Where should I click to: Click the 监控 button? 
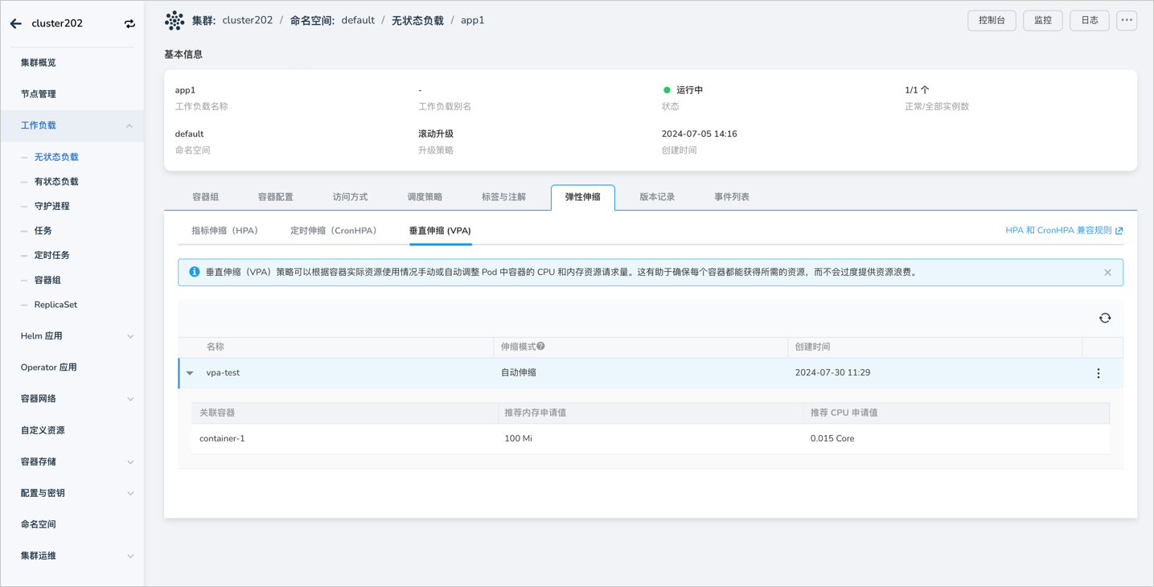coord(1043,21)
